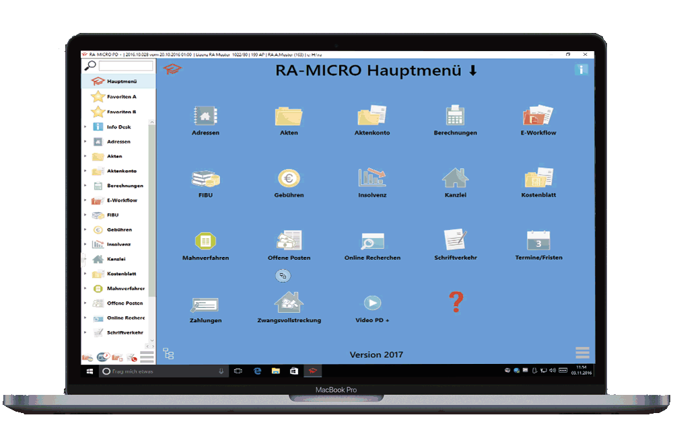Open Favoriten A in the sidebar
The height and width of the screenshot is (444, 673).
[x=118, y=96]
